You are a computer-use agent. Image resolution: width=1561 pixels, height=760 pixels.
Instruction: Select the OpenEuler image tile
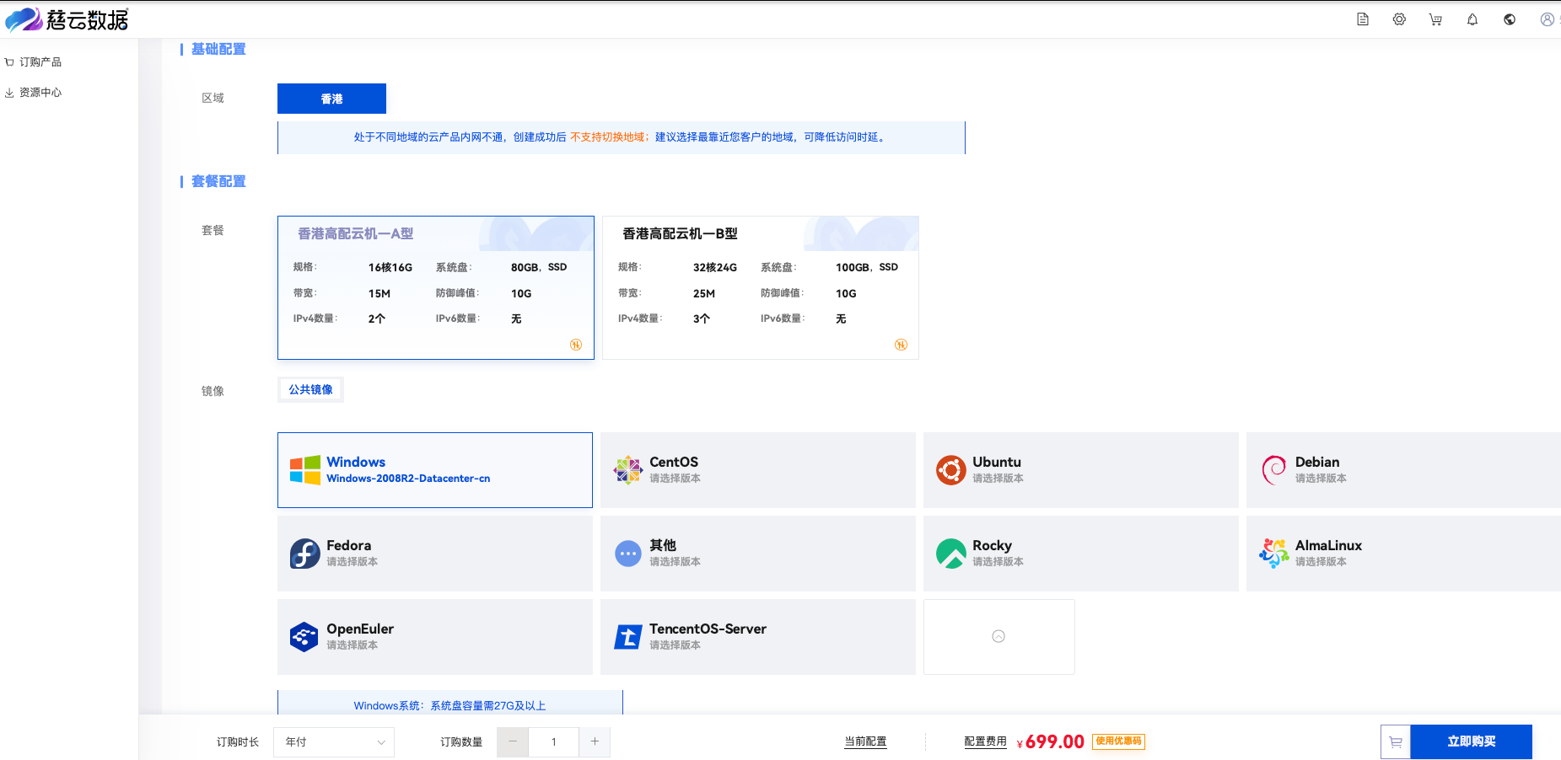435,637
